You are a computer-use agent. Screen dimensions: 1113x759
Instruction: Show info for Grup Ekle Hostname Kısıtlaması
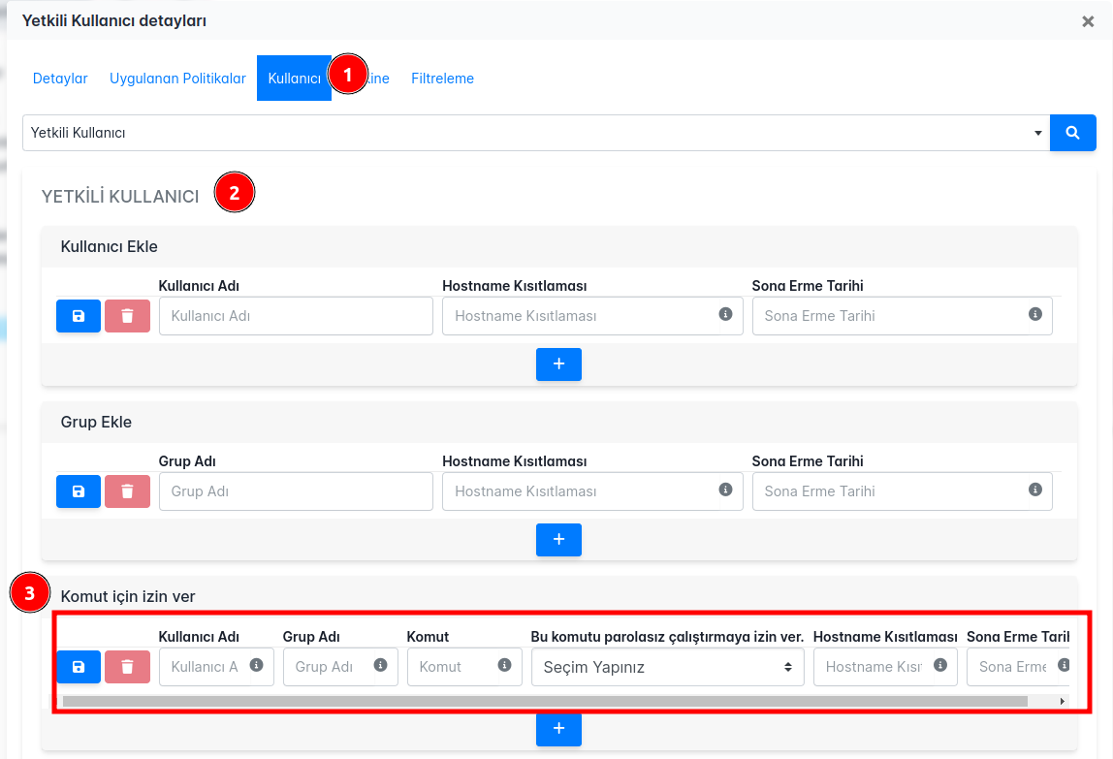725,490
